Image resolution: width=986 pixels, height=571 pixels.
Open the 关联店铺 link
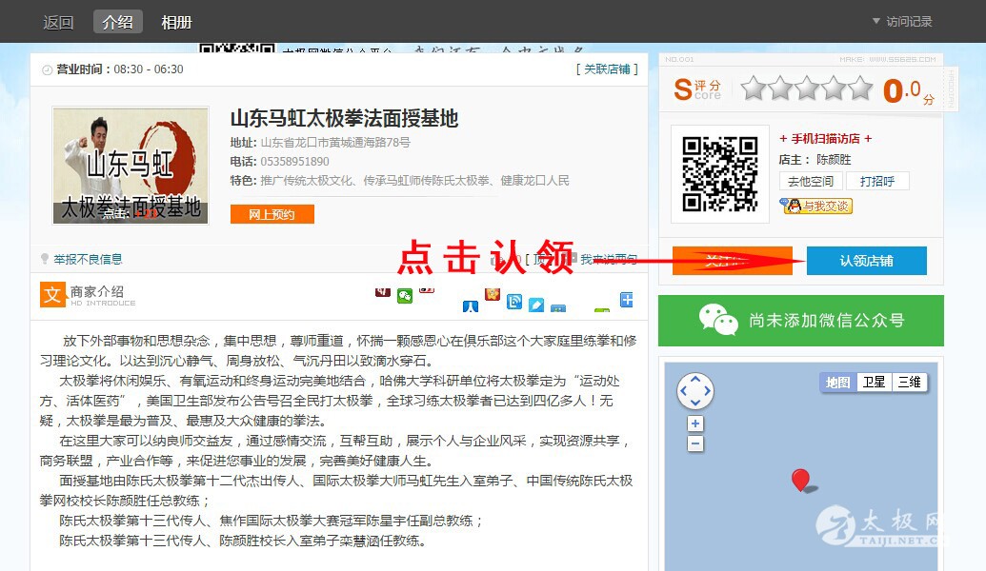(606, 69)
